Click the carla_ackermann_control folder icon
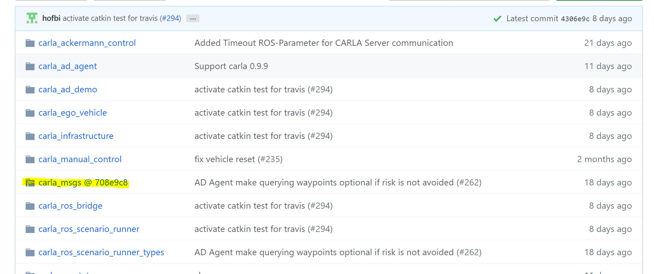 pyautogui.click(x=30, y=43)
